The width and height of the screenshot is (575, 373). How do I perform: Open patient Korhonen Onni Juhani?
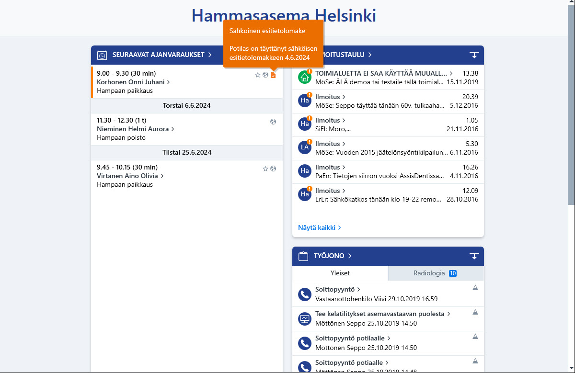(x=133, y=82)
